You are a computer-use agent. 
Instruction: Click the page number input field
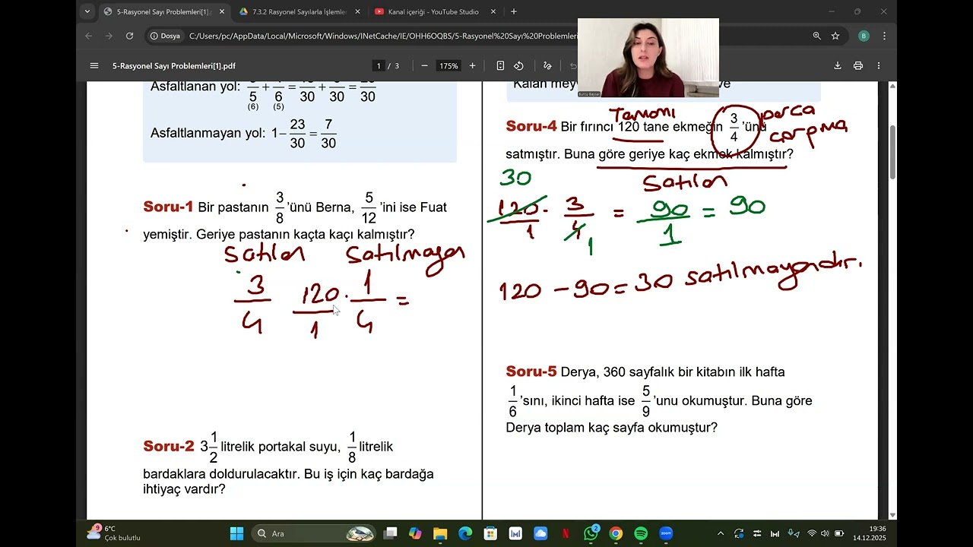(379, 66)
